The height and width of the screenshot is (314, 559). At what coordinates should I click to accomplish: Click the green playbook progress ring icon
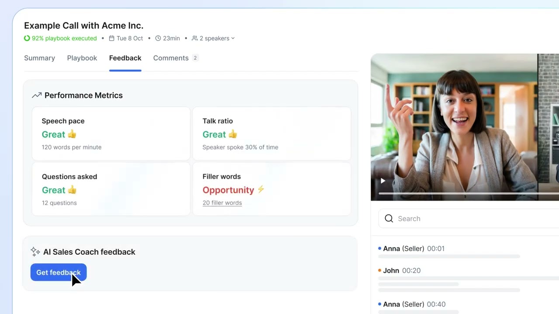point(27,38)
